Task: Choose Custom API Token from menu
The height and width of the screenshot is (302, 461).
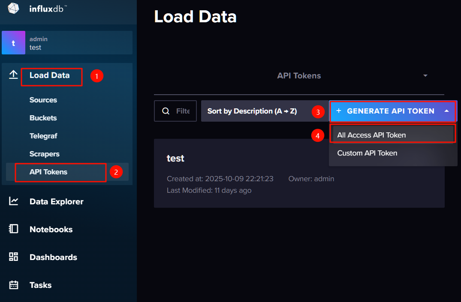Action: 367,153
